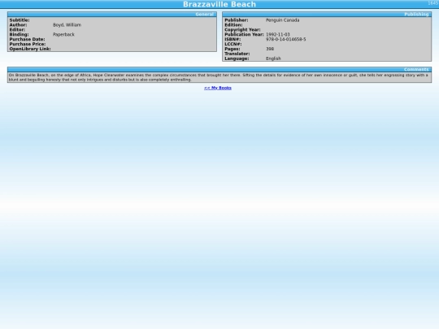Click the Copyright Year: label

point(242,30)
